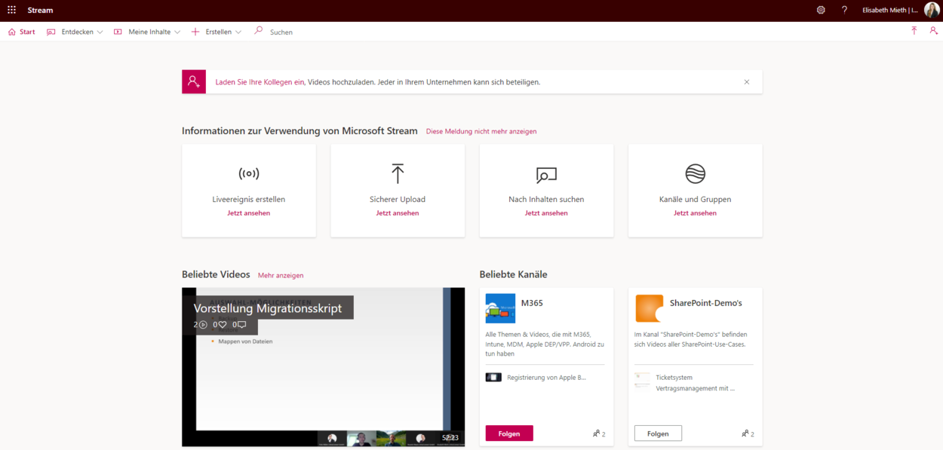The width and height of the screenshot is (943, 450).
Task: Click Jetzt ansehen under Kanäle und Gruppen
Action: point(695,213)
